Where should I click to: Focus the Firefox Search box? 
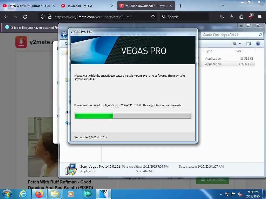click(184, 17)
